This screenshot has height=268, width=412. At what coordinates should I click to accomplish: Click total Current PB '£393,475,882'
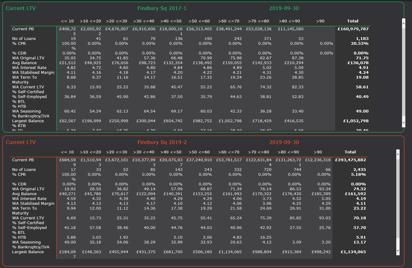pos(350,160)
